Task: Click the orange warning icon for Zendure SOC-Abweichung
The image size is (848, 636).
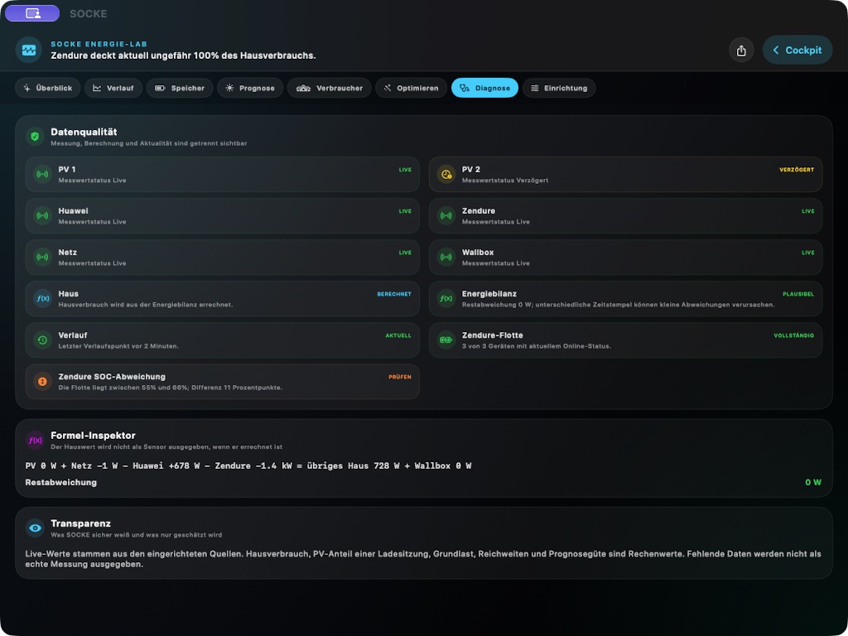Action: [x=42, y=382]
